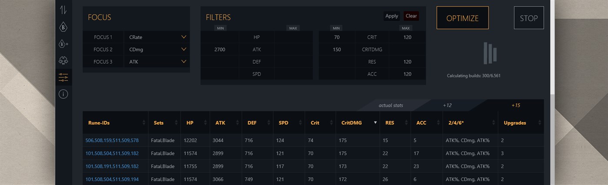The width and height of the screenshot is (608, 185).
Task: Expand the Focus 1 CRate dropdown
Action: coord(184,37)
